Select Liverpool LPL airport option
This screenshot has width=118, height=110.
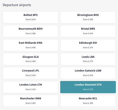(30, 73)
